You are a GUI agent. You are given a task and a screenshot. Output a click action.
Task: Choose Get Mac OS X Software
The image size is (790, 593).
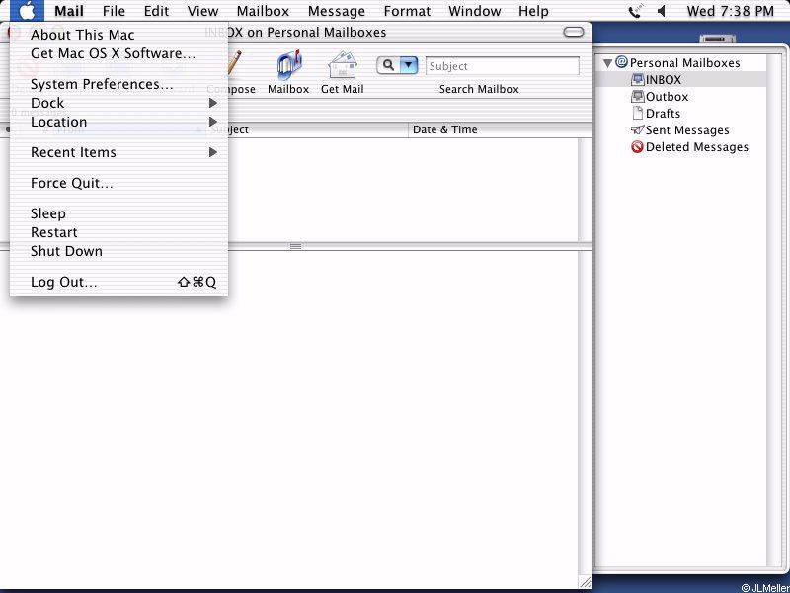coord(118,53)
